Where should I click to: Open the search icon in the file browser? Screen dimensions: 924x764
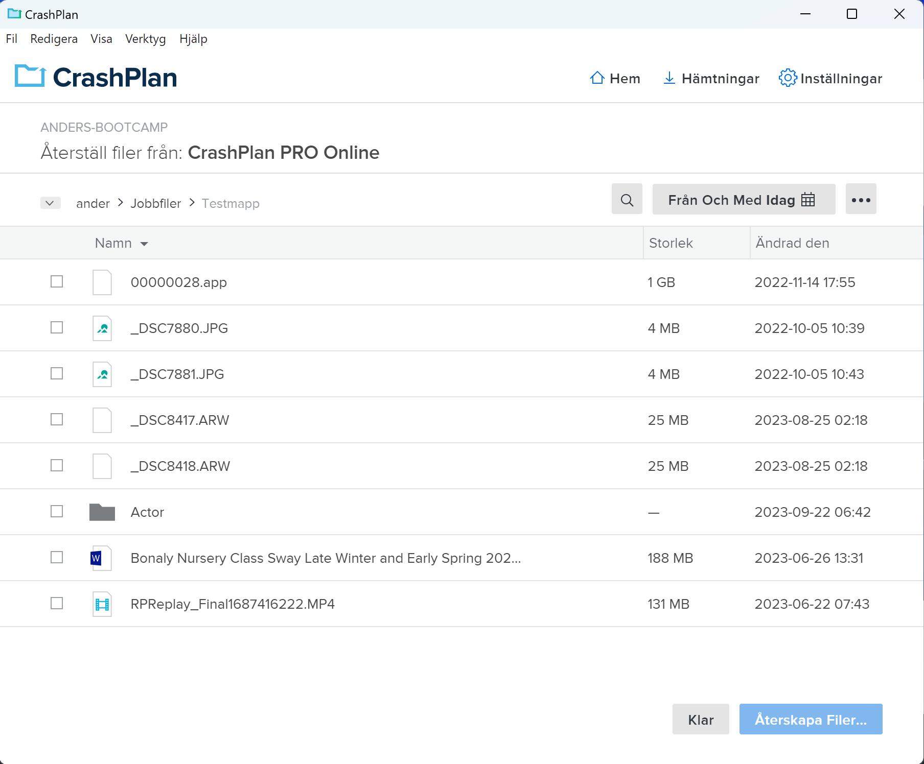coord(627,199)
